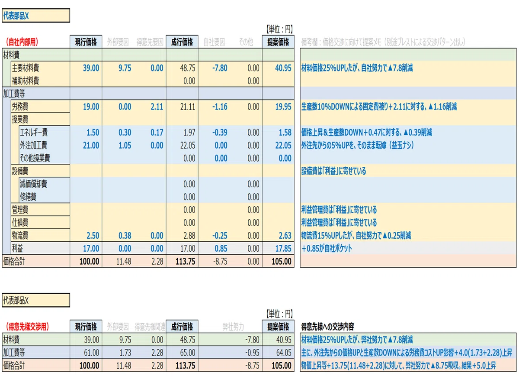The width and height of the screenshot is (519, 379).
Task: Select the 設備費 row label
Action: tap(40, 171)
